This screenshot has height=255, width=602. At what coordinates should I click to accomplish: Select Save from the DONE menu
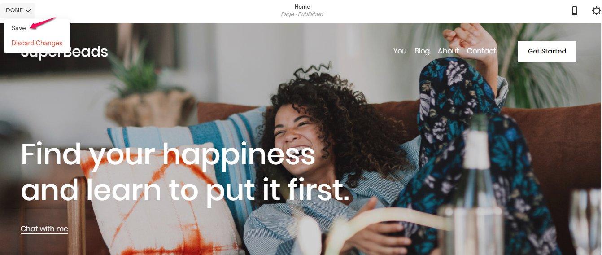[19, 28]
